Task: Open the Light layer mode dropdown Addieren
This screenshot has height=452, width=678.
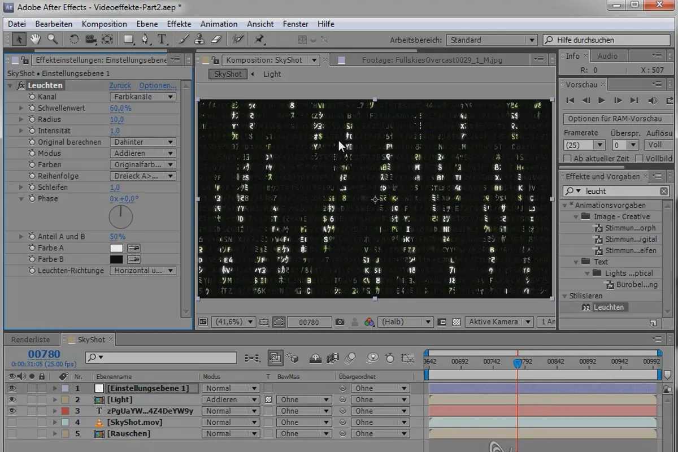Action: tap(231, 399)
